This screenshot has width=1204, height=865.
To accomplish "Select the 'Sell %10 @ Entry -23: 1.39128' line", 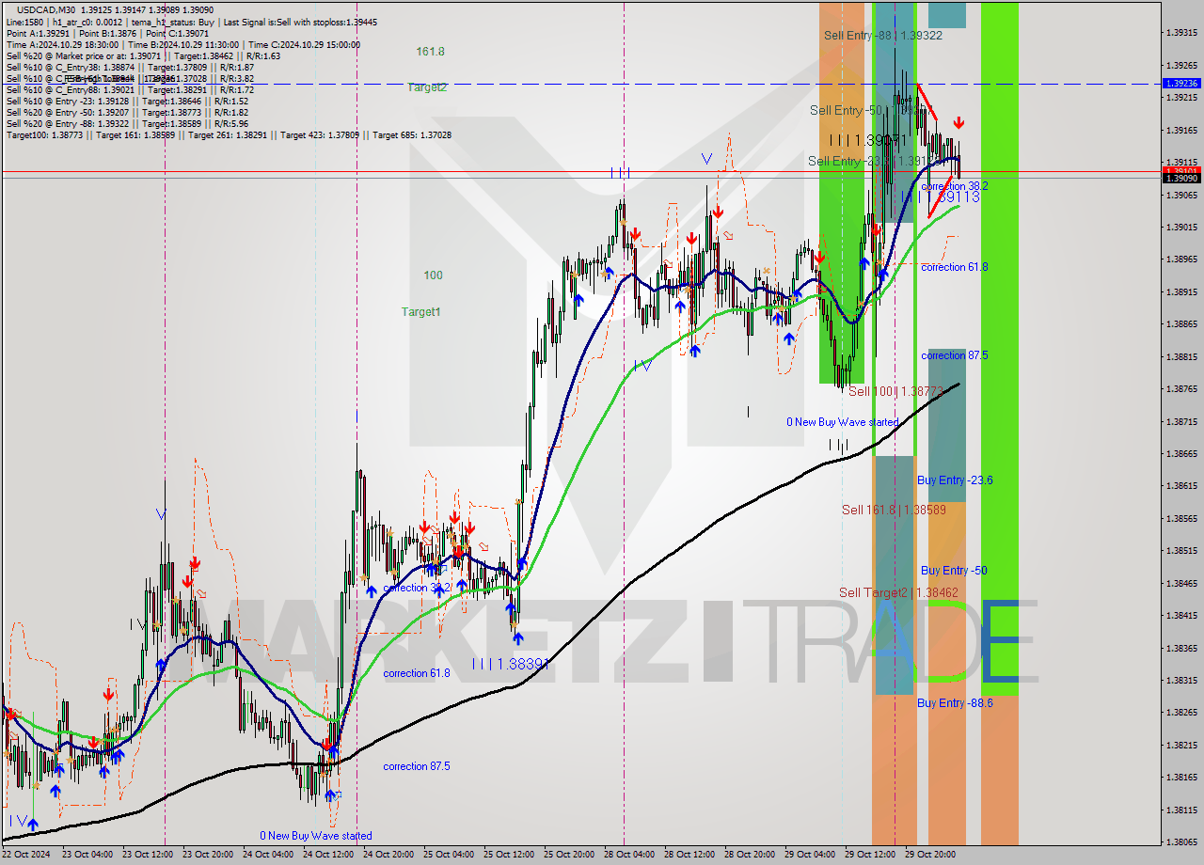I will coord(127,101).
